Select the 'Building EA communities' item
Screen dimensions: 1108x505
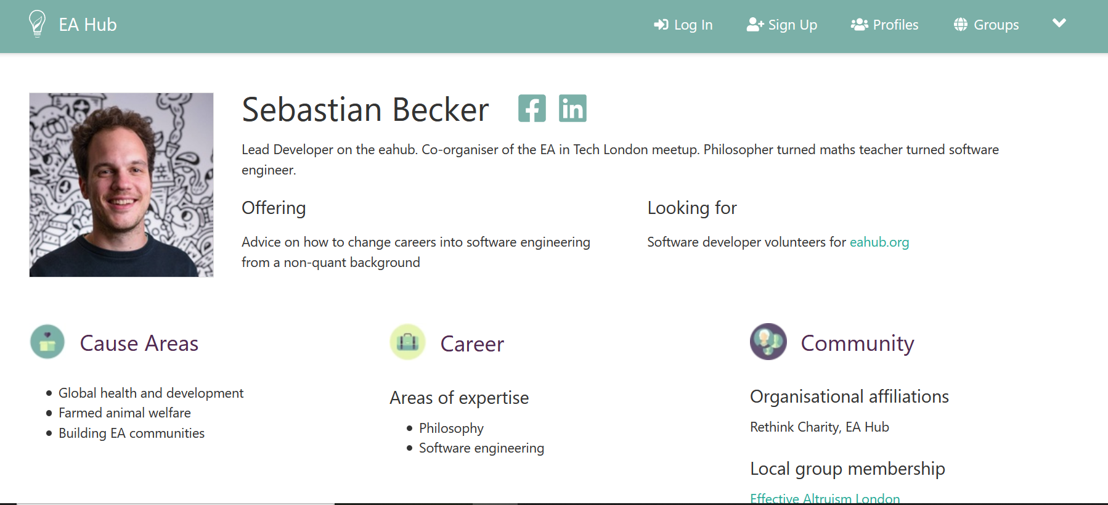click(131, 433)
